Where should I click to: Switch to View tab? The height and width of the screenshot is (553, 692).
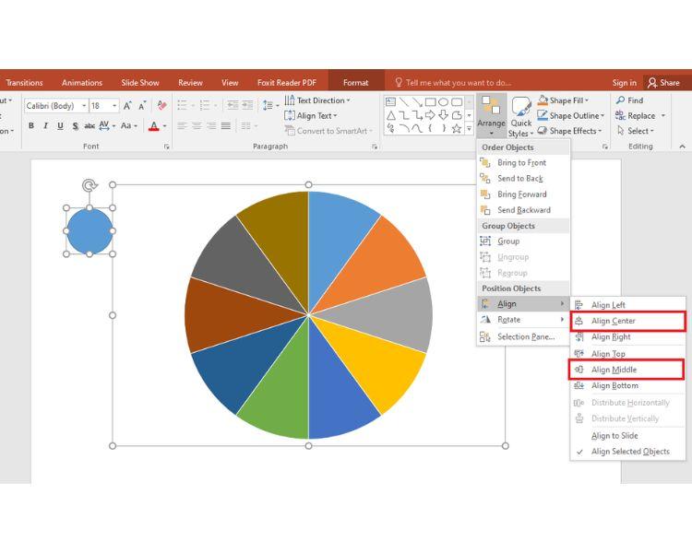[x=230, y=82]
